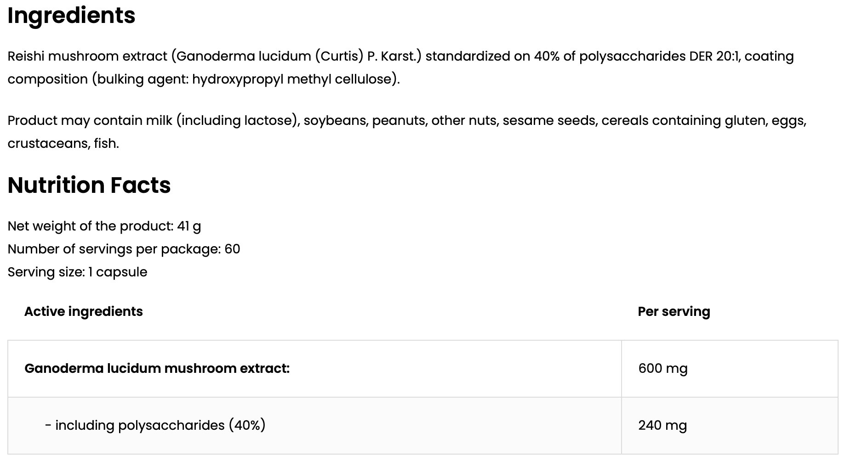
Task: Click the Ganoderma lucidum mushroom extract row label
Action: [x=157, y=369]
